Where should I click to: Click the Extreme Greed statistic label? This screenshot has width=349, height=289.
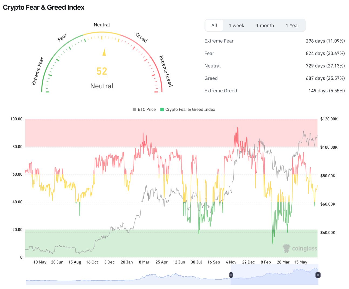pos(221,91)
